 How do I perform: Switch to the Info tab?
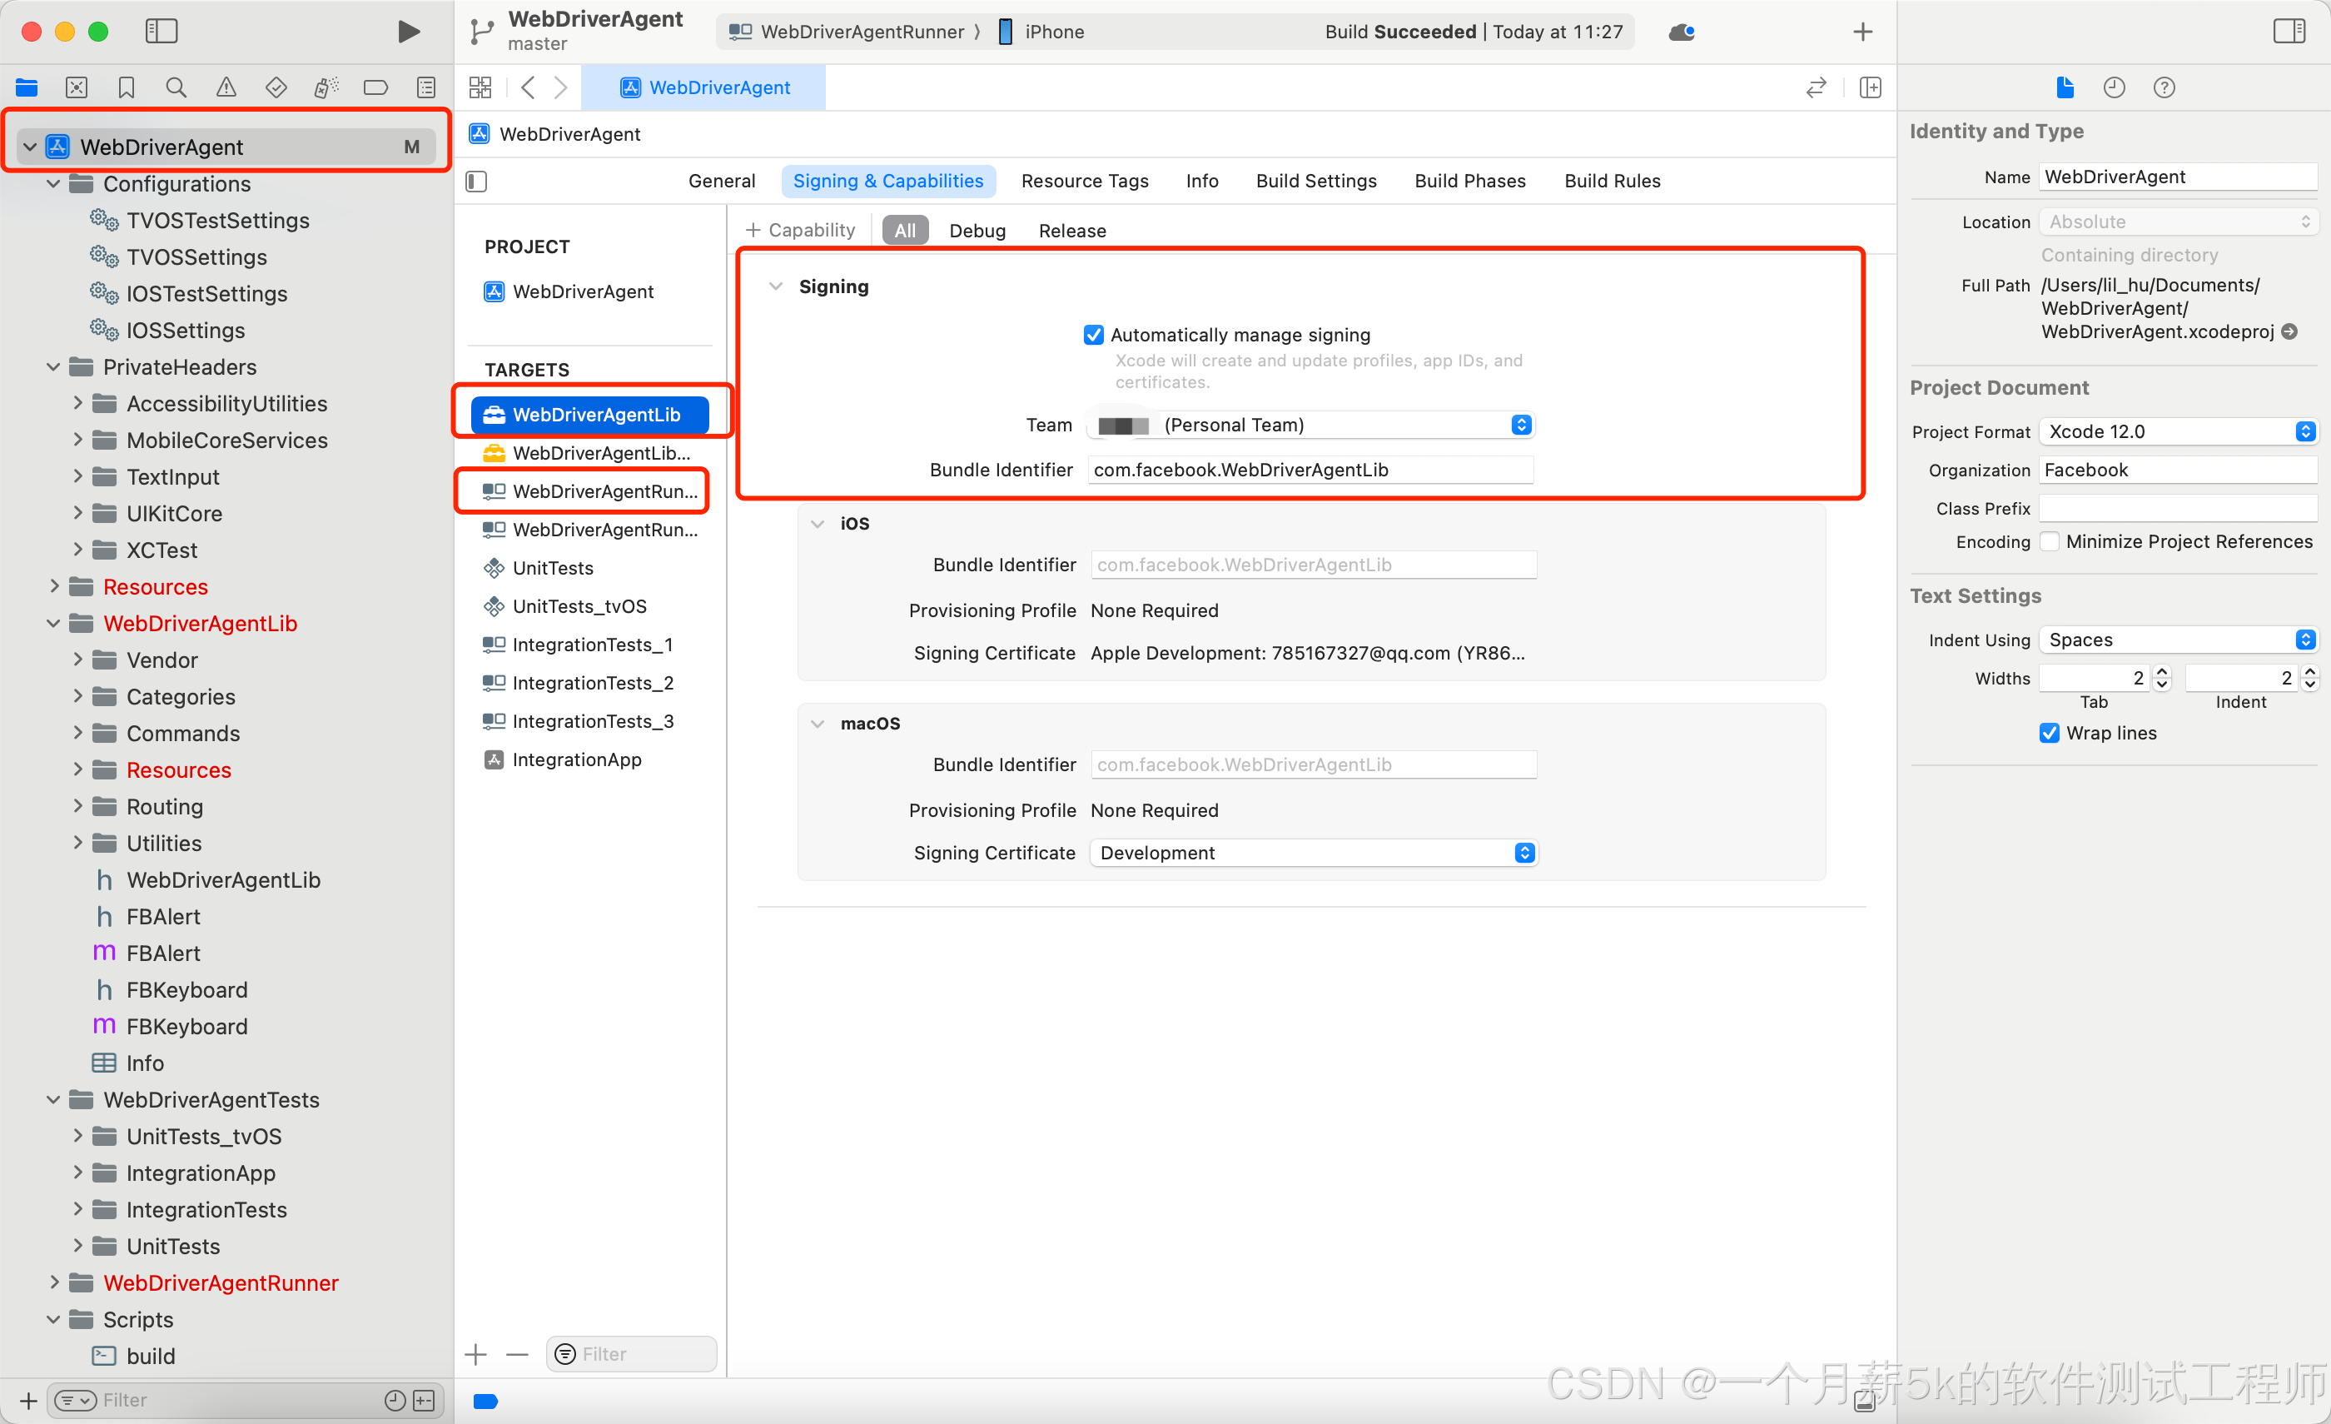coord(1201,181)
